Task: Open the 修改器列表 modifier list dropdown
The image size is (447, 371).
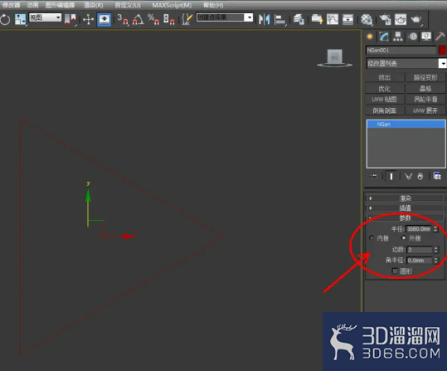Action: coord(406,63)
